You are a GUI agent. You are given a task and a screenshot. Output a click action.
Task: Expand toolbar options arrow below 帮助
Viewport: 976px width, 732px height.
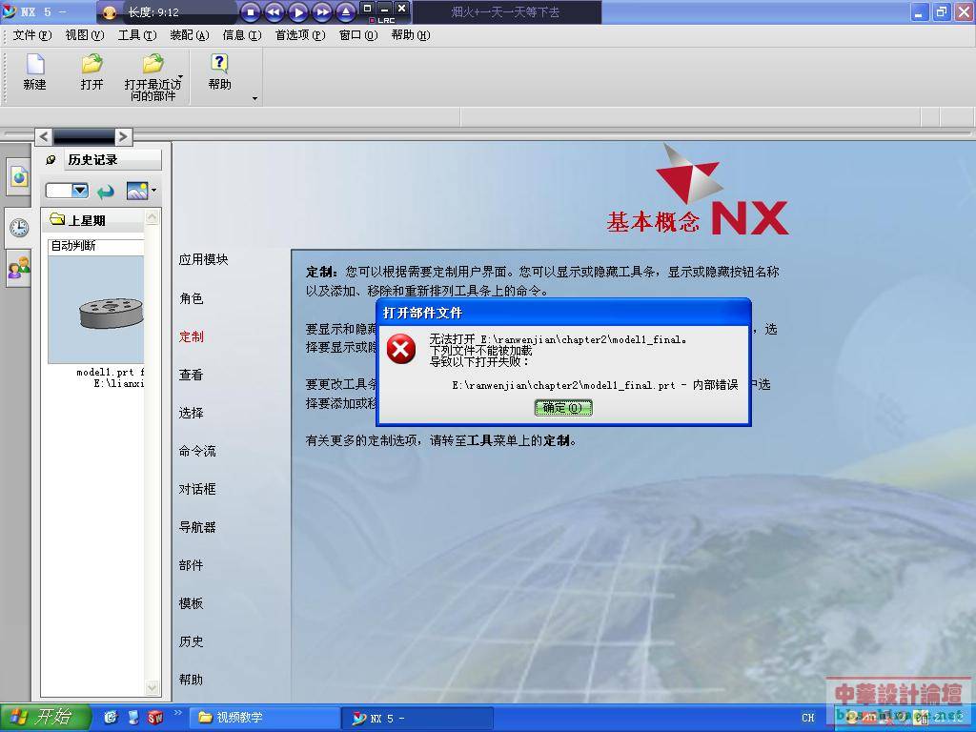point(254,98)
